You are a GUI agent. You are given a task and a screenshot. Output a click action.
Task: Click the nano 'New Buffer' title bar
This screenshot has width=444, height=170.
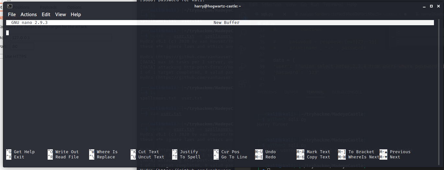(x=226, y=23)
